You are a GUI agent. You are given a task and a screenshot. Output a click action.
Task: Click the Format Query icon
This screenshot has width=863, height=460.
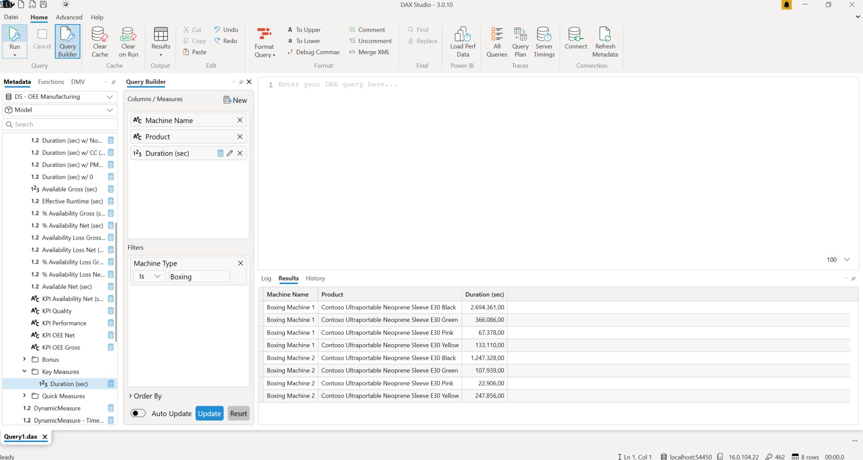click(x=264, y=34)
